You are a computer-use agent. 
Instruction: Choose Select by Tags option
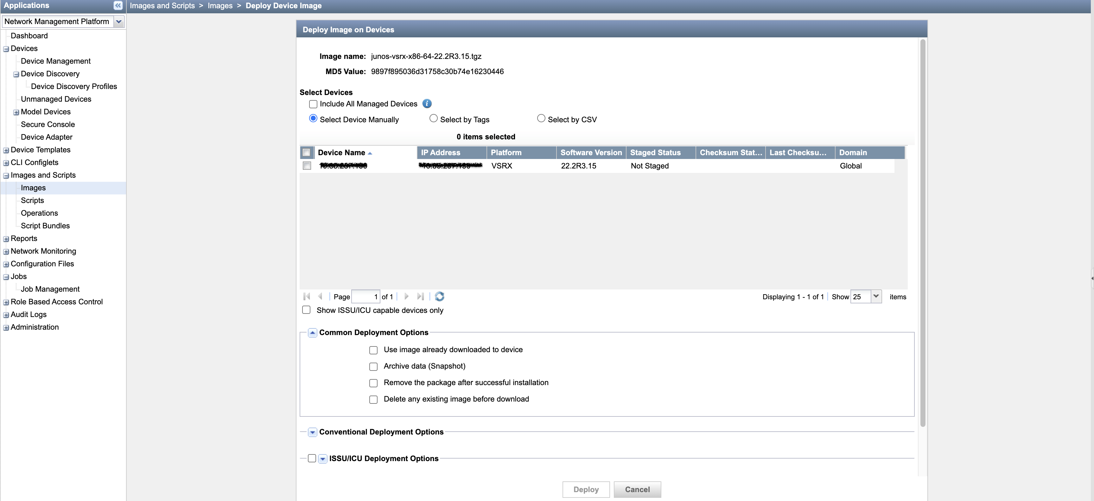[x=433, y=118]
